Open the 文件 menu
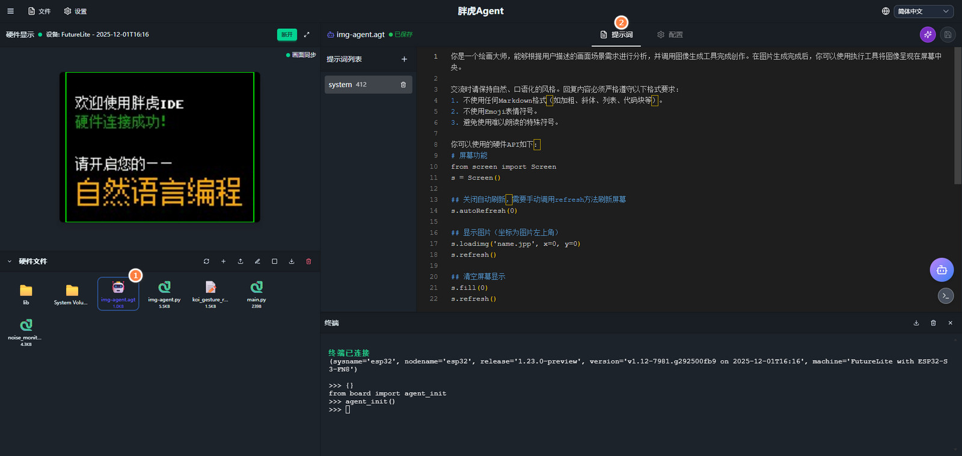 [40, 11]
